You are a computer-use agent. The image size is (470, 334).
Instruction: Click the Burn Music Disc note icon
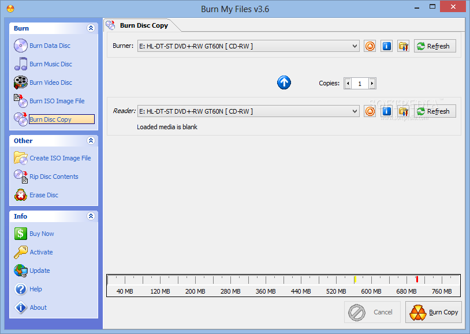pyautogui.click(x=21, y=64)
